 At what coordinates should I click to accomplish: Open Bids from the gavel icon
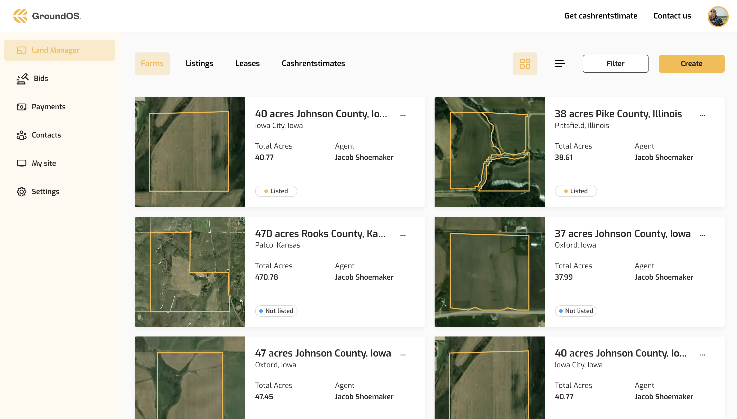point(22,79)
